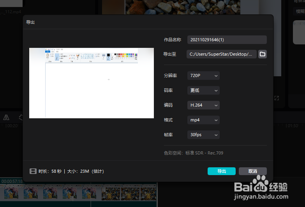Click the 码率 label
This screenshot has height=207, width=305.
pos(168,90)
